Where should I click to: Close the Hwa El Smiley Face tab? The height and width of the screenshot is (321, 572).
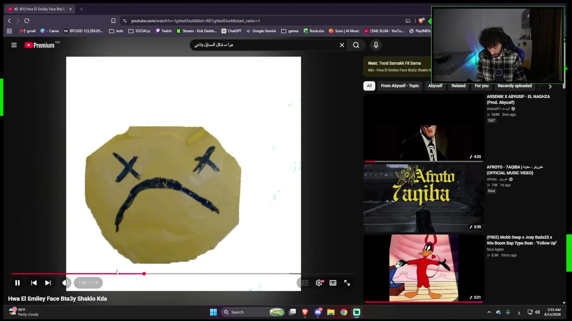(x=70, y=9)
